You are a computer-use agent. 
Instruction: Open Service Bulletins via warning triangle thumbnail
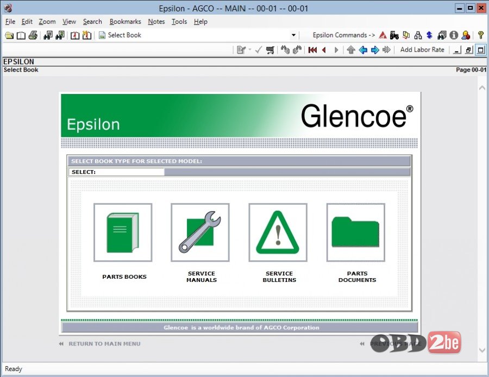pyautogui.click(x=278, y=233)
